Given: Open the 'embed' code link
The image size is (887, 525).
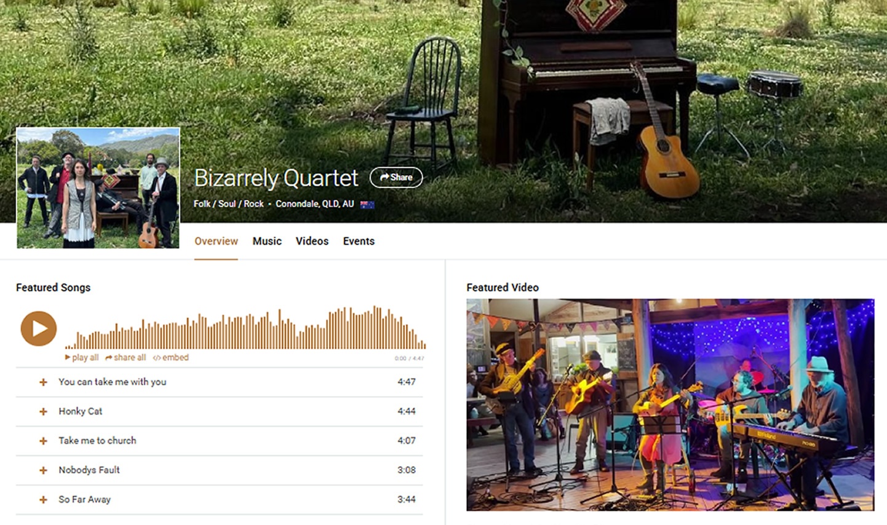Looking at the screenshot, I should click(x=171, y=357).
